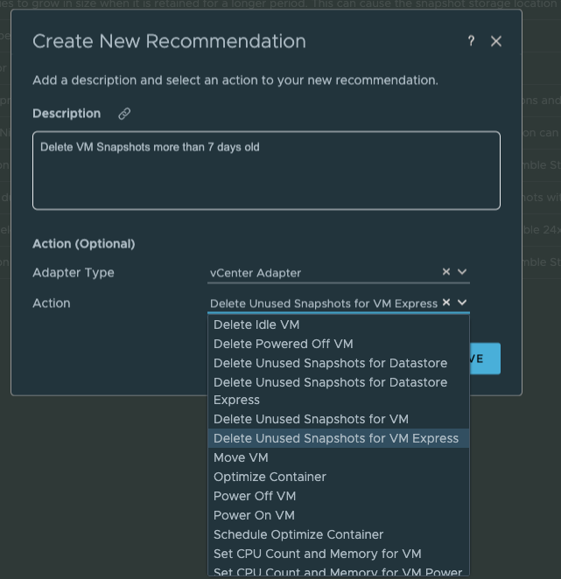Select Delete Unused Snapshots for VM
The width and height of the screenshot is (561, 579).
pos(339,419)
